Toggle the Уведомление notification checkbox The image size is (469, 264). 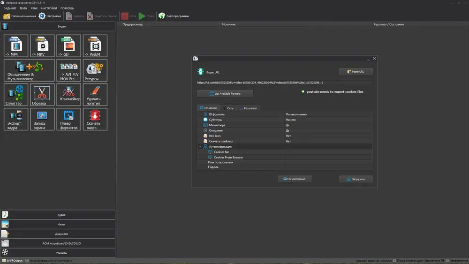point(448,260)
